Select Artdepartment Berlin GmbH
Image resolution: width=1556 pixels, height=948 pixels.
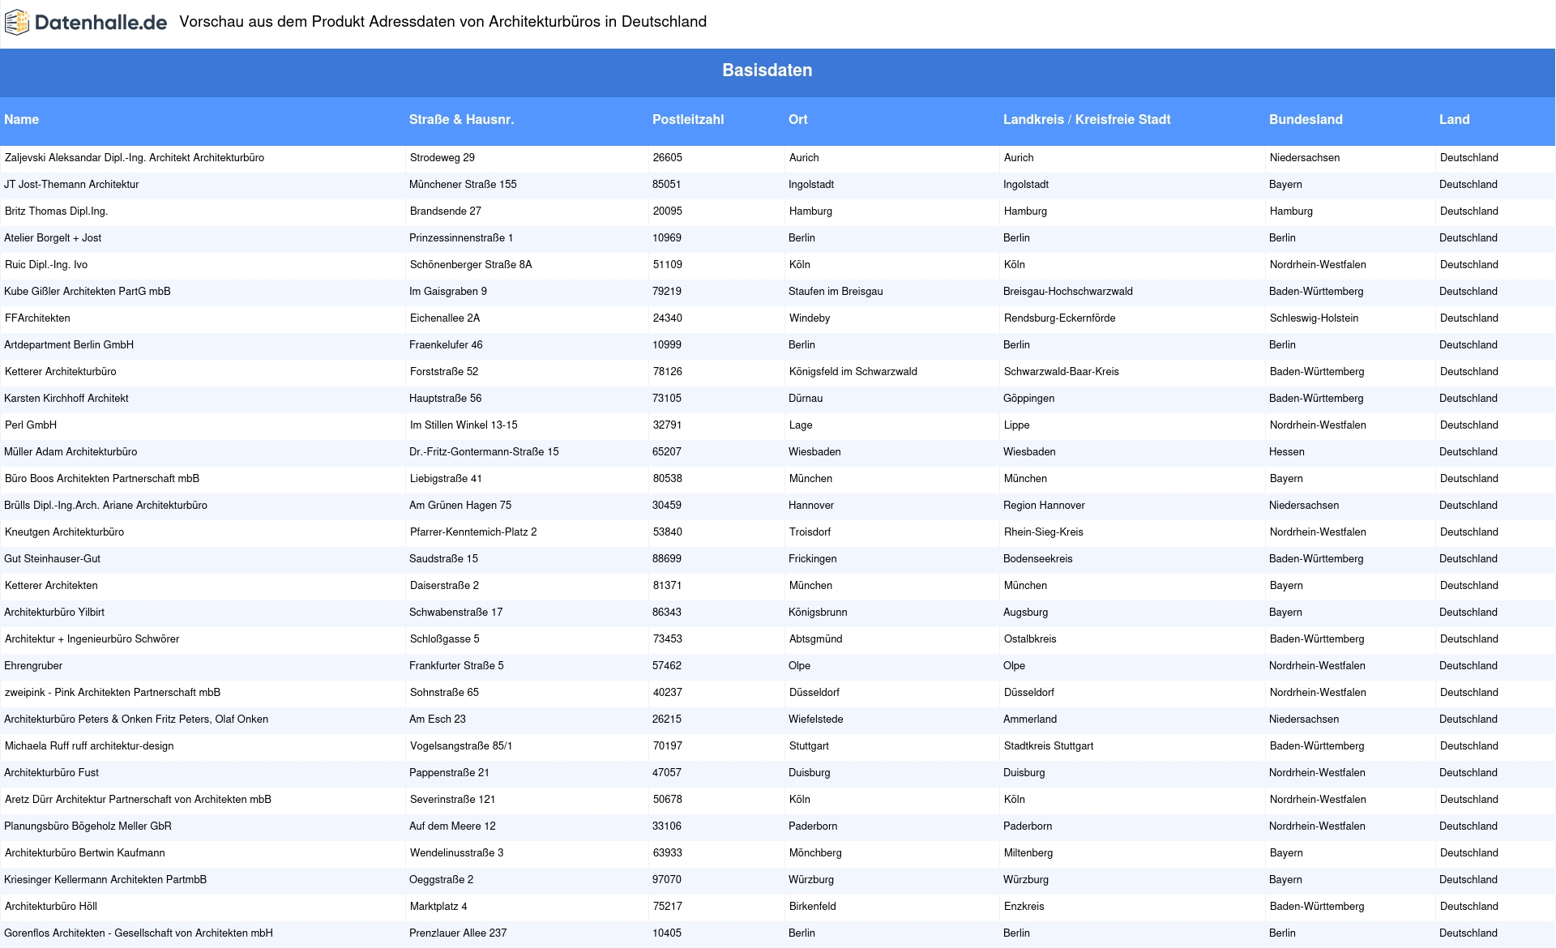tap(69, 345)
